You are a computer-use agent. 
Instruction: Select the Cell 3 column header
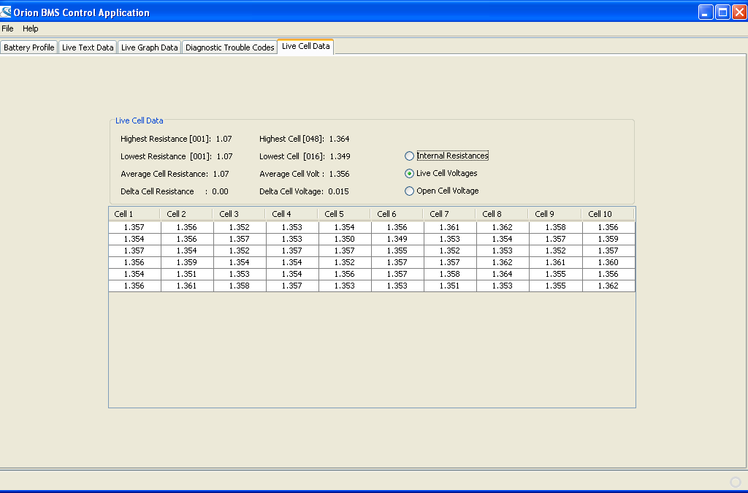239,214
